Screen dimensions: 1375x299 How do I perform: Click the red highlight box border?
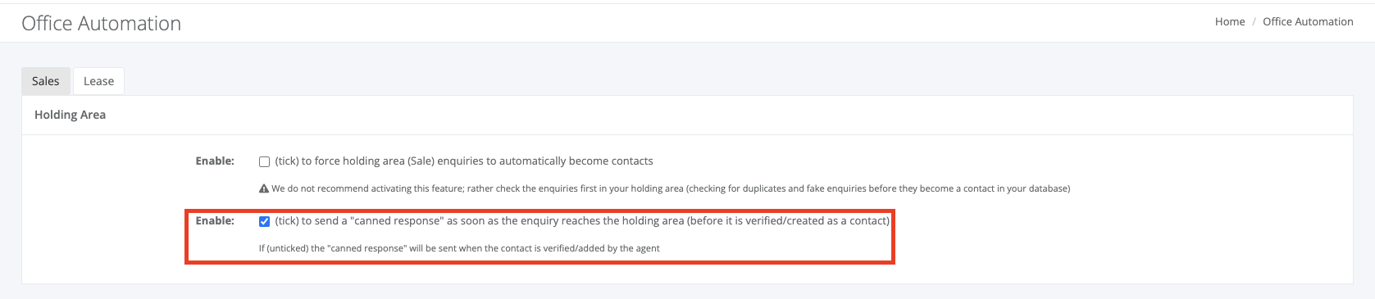click(540, 263)
